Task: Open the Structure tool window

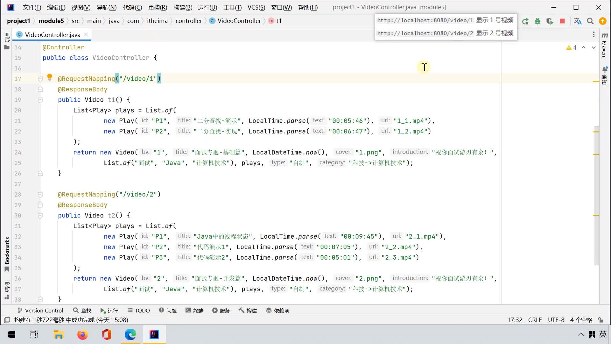Action: [7, 290]
